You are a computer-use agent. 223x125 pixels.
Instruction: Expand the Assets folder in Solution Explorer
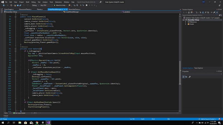186,24
